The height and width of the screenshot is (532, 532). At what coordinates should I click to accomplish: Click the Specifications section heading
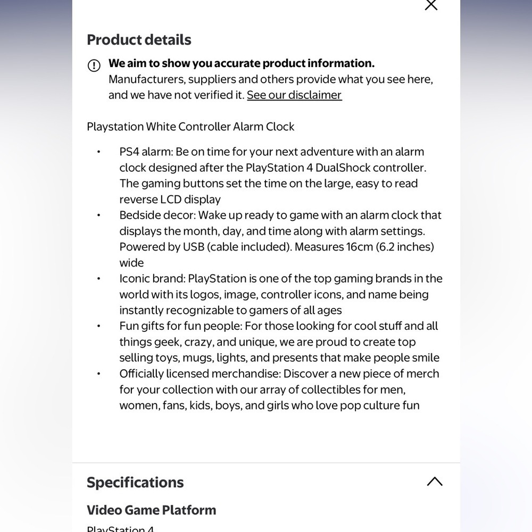click(135, 482)
